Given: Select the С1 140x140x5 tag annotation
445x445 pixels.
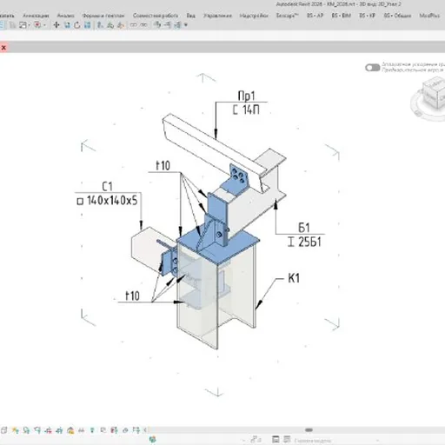Looking at the screenshot, I should [108, 194].
